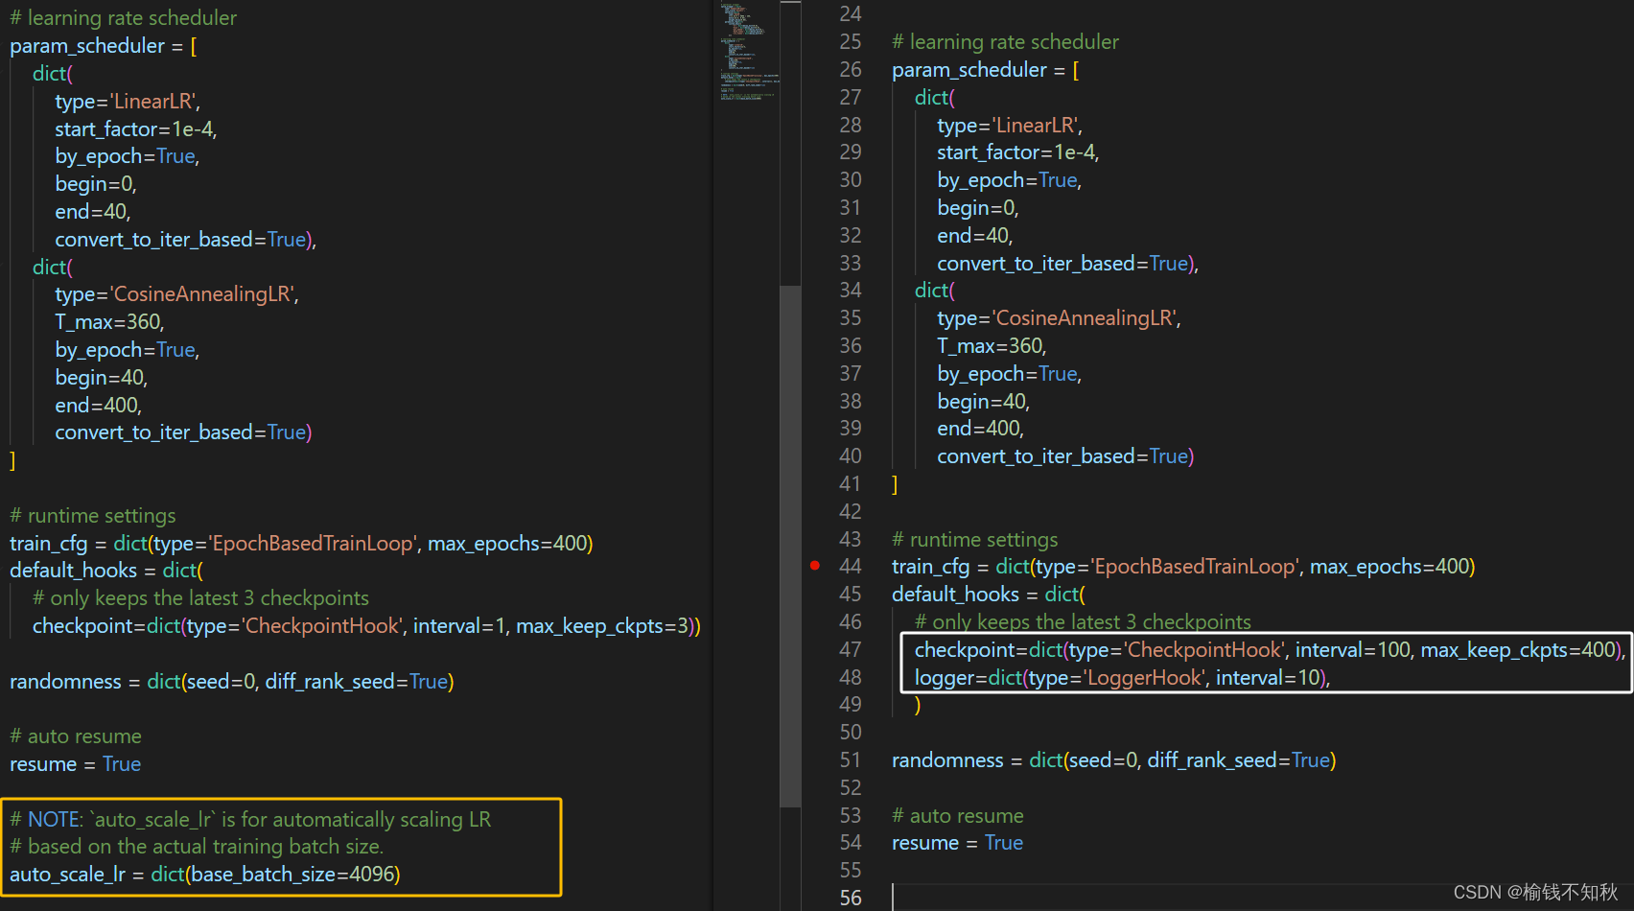Click 'randomness' on line 51
The width and height of the screenshot is (1634, 911).
(947, 760)
